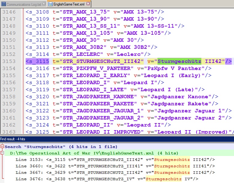234x183 pixels.
Task: Click the STR_LECLERC entry line
Action: click(88, 54)
